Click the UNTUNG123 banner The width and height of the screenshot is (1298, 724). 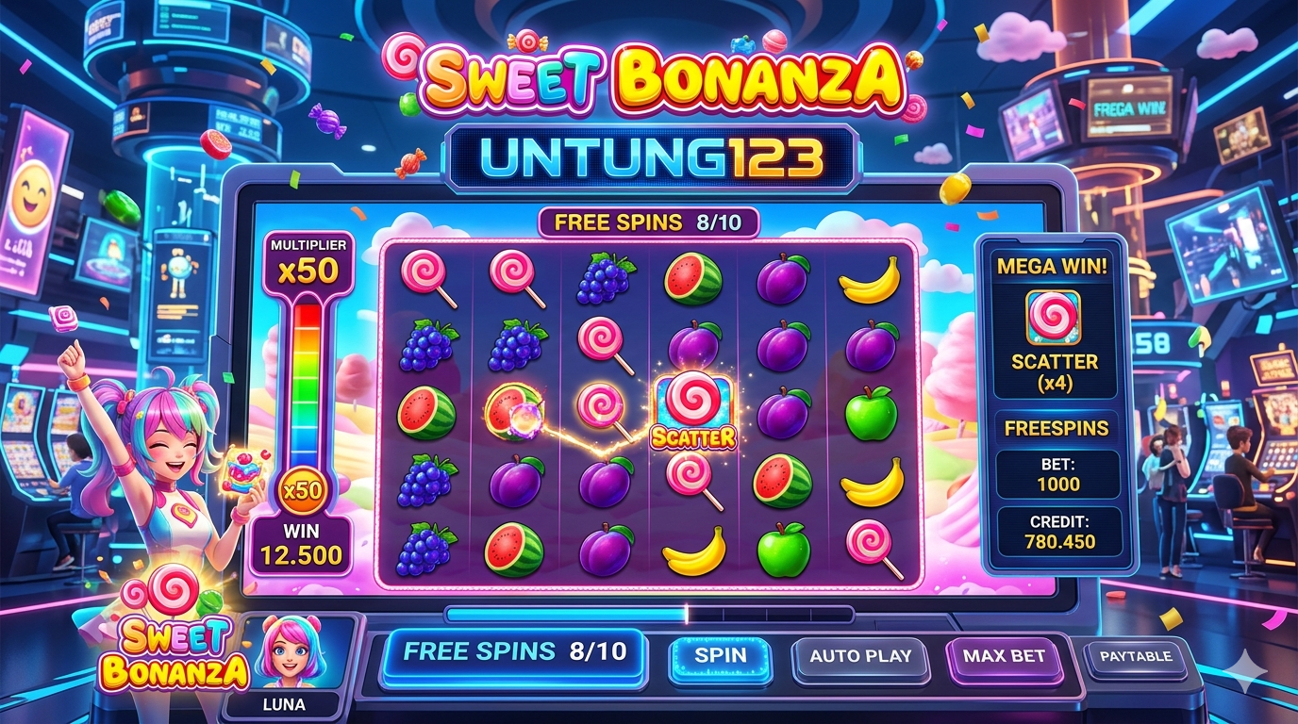click(x=652, y=159)
